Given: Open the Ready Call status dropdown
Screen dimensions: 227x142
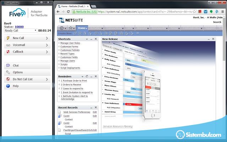Looking at the screenshot, I should pyautogui.click(x=21, y=31).
